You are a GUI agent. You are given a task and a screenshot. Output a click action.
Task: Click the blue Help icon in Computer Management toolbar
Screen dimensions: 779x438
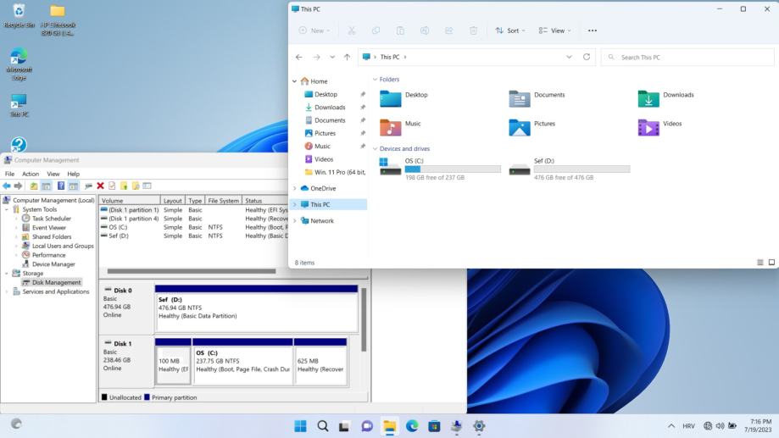pyautogui.click(x=61, y=186)
